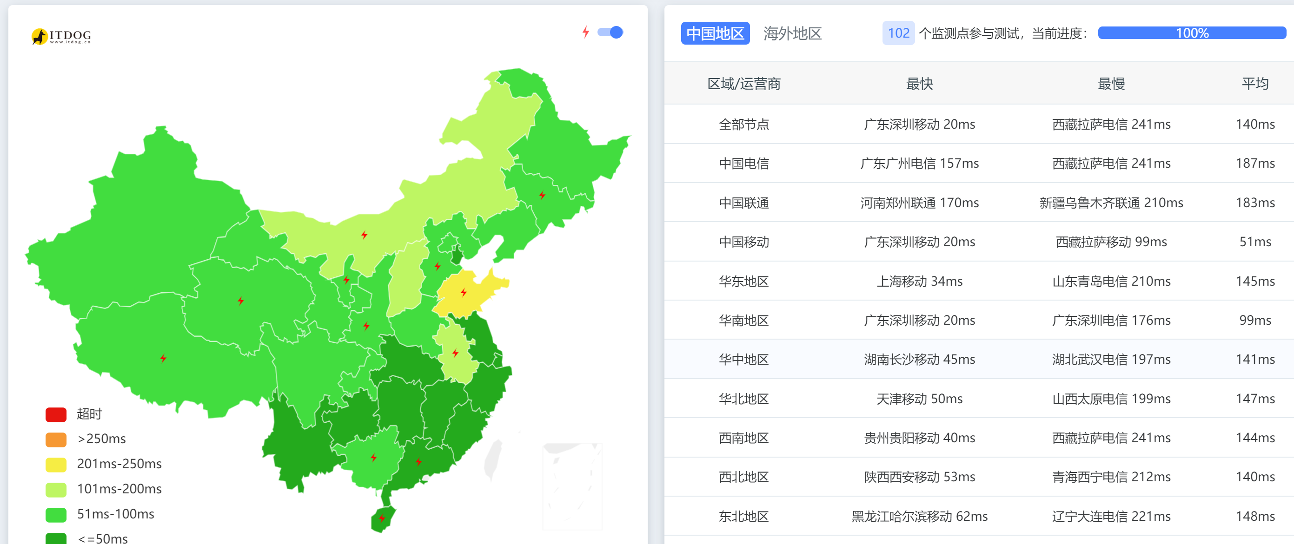Click the 最快 column header
The width and height of the screenshot is (1294, 544).
pos(919,84)
